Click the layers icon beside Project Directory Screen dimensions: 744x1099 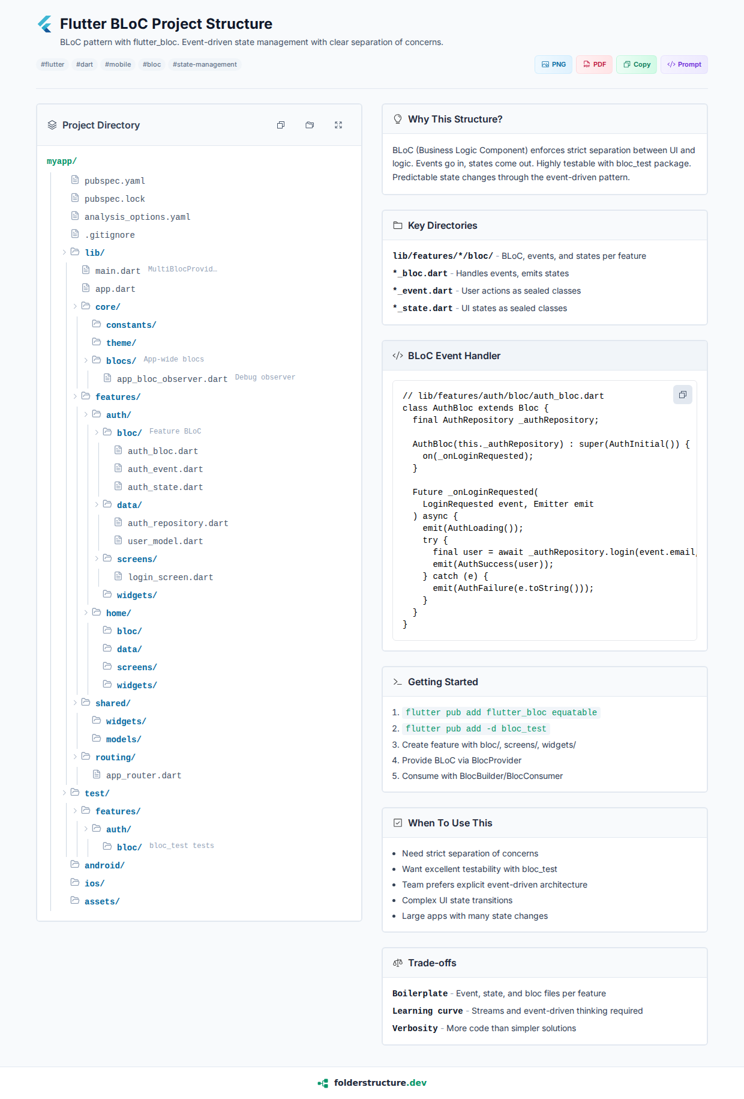point(52,125)
